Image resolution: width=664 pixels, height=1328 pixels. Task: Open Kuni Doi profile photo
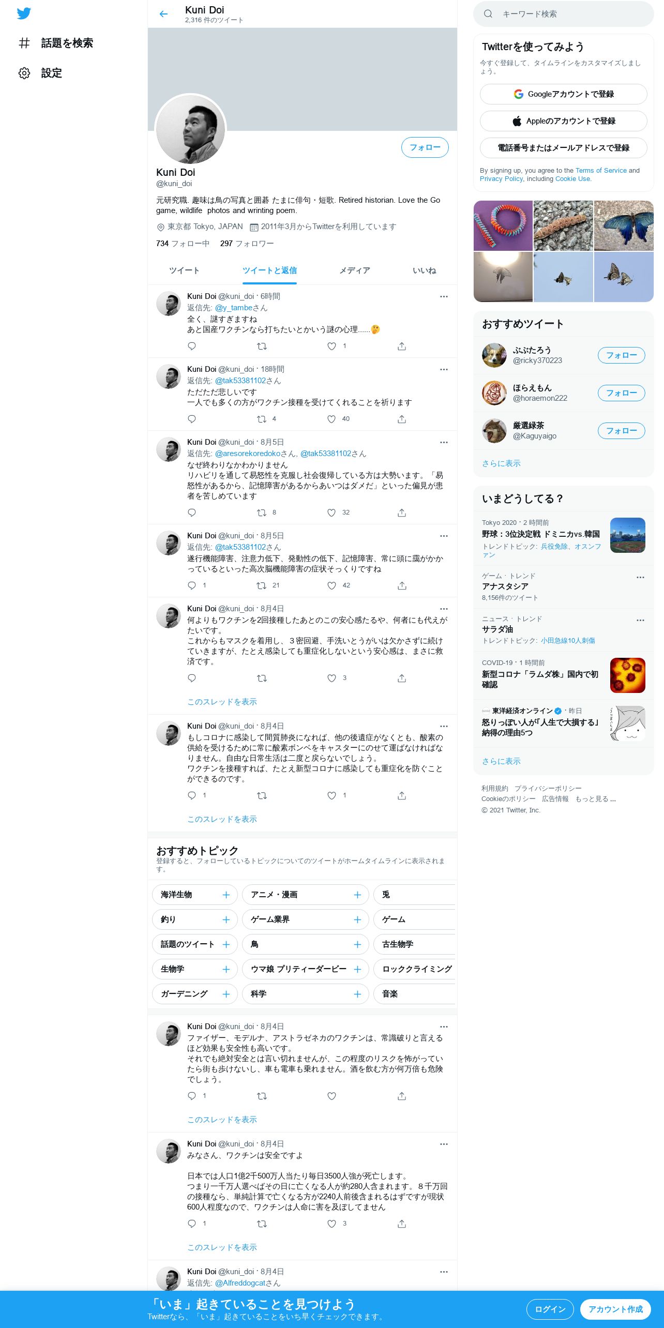click(x=191, y=129)
